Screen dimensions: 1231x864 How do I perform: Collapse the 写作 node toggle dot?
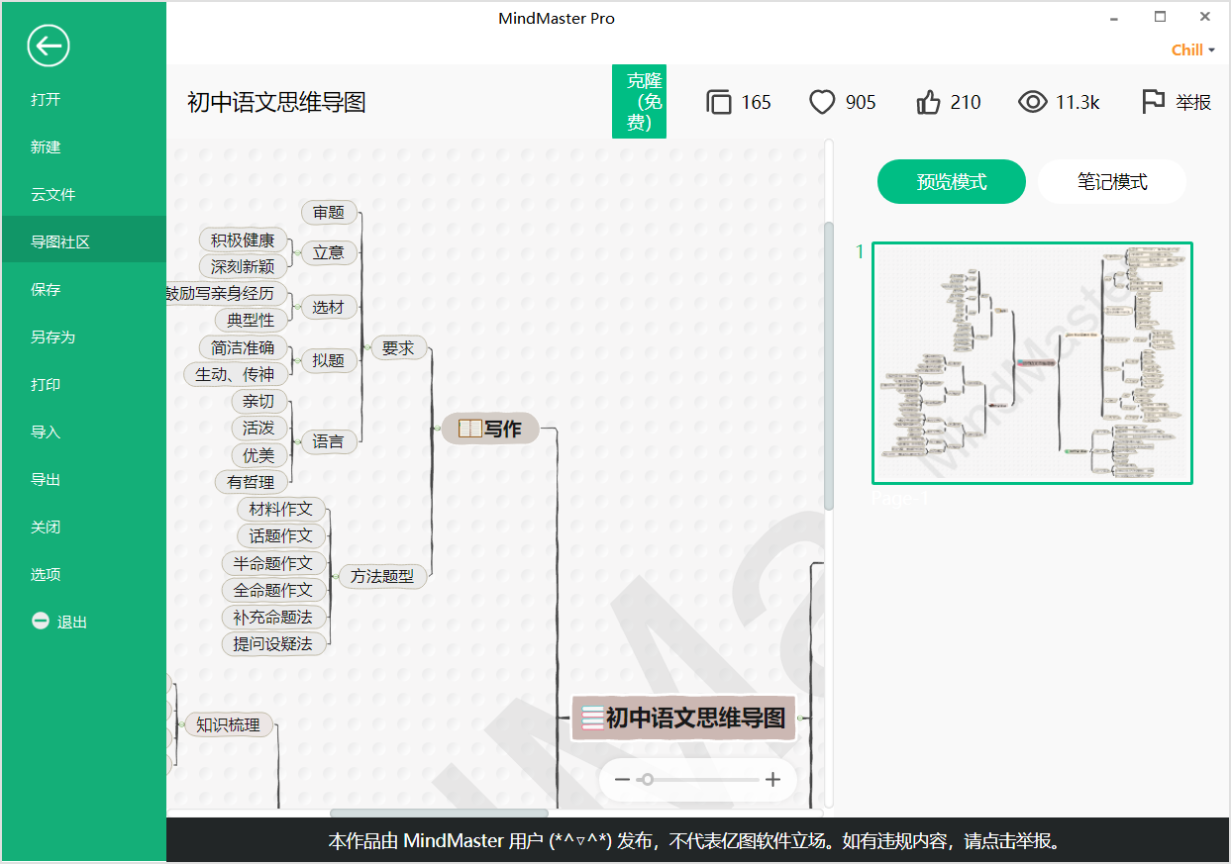pos(436,429)
